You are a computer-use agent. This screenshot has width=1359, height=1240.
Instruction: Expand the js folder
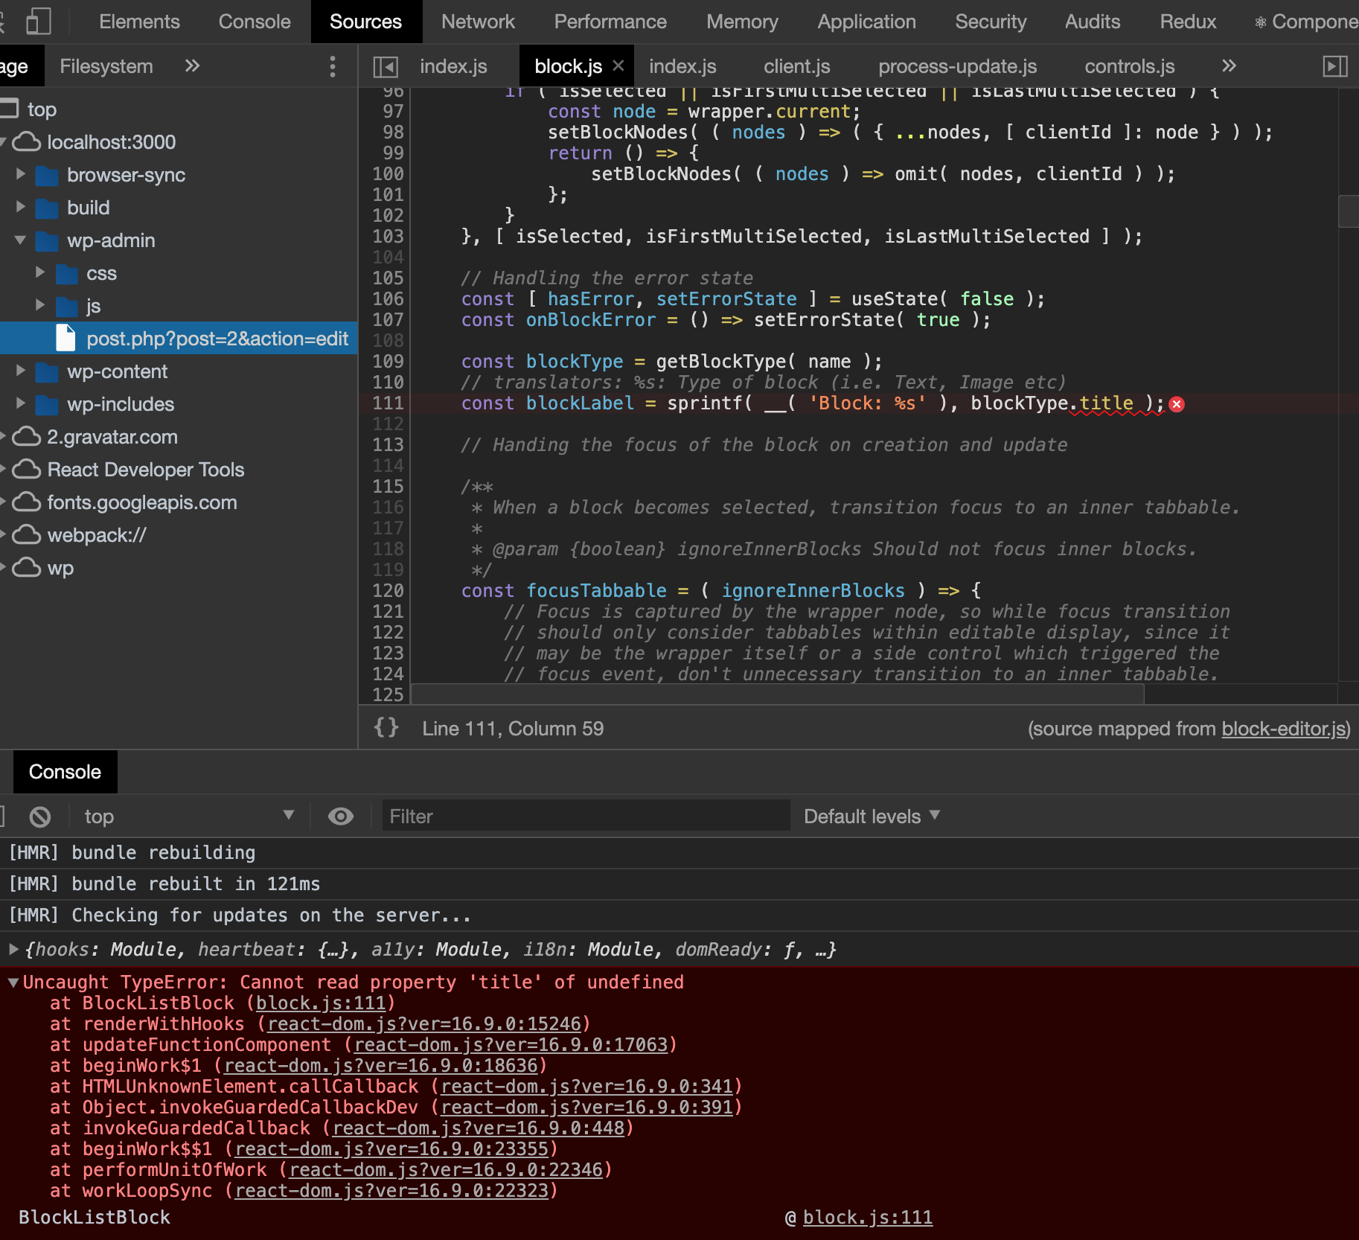coord(40,305)
